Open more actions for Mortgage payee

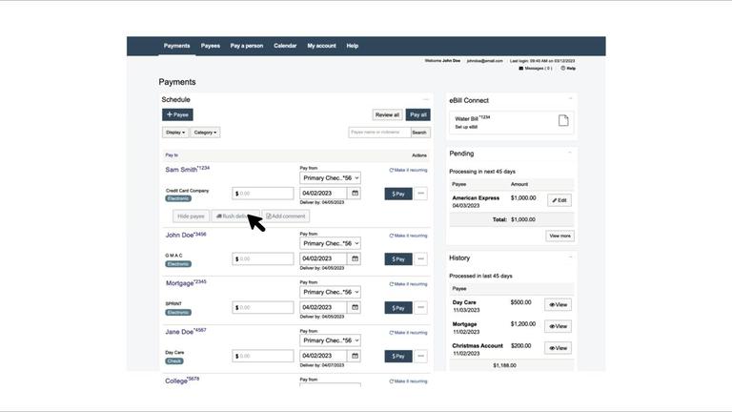pyautogui.click(x=420, y=308)
